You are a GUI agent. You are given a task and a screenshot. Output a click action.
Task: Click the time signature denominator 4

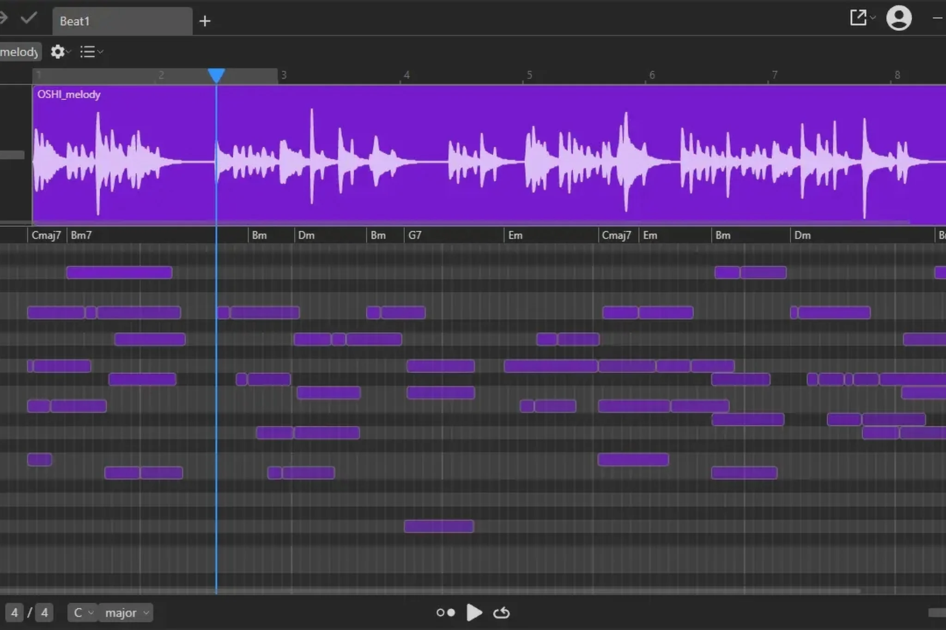(44, 613)
